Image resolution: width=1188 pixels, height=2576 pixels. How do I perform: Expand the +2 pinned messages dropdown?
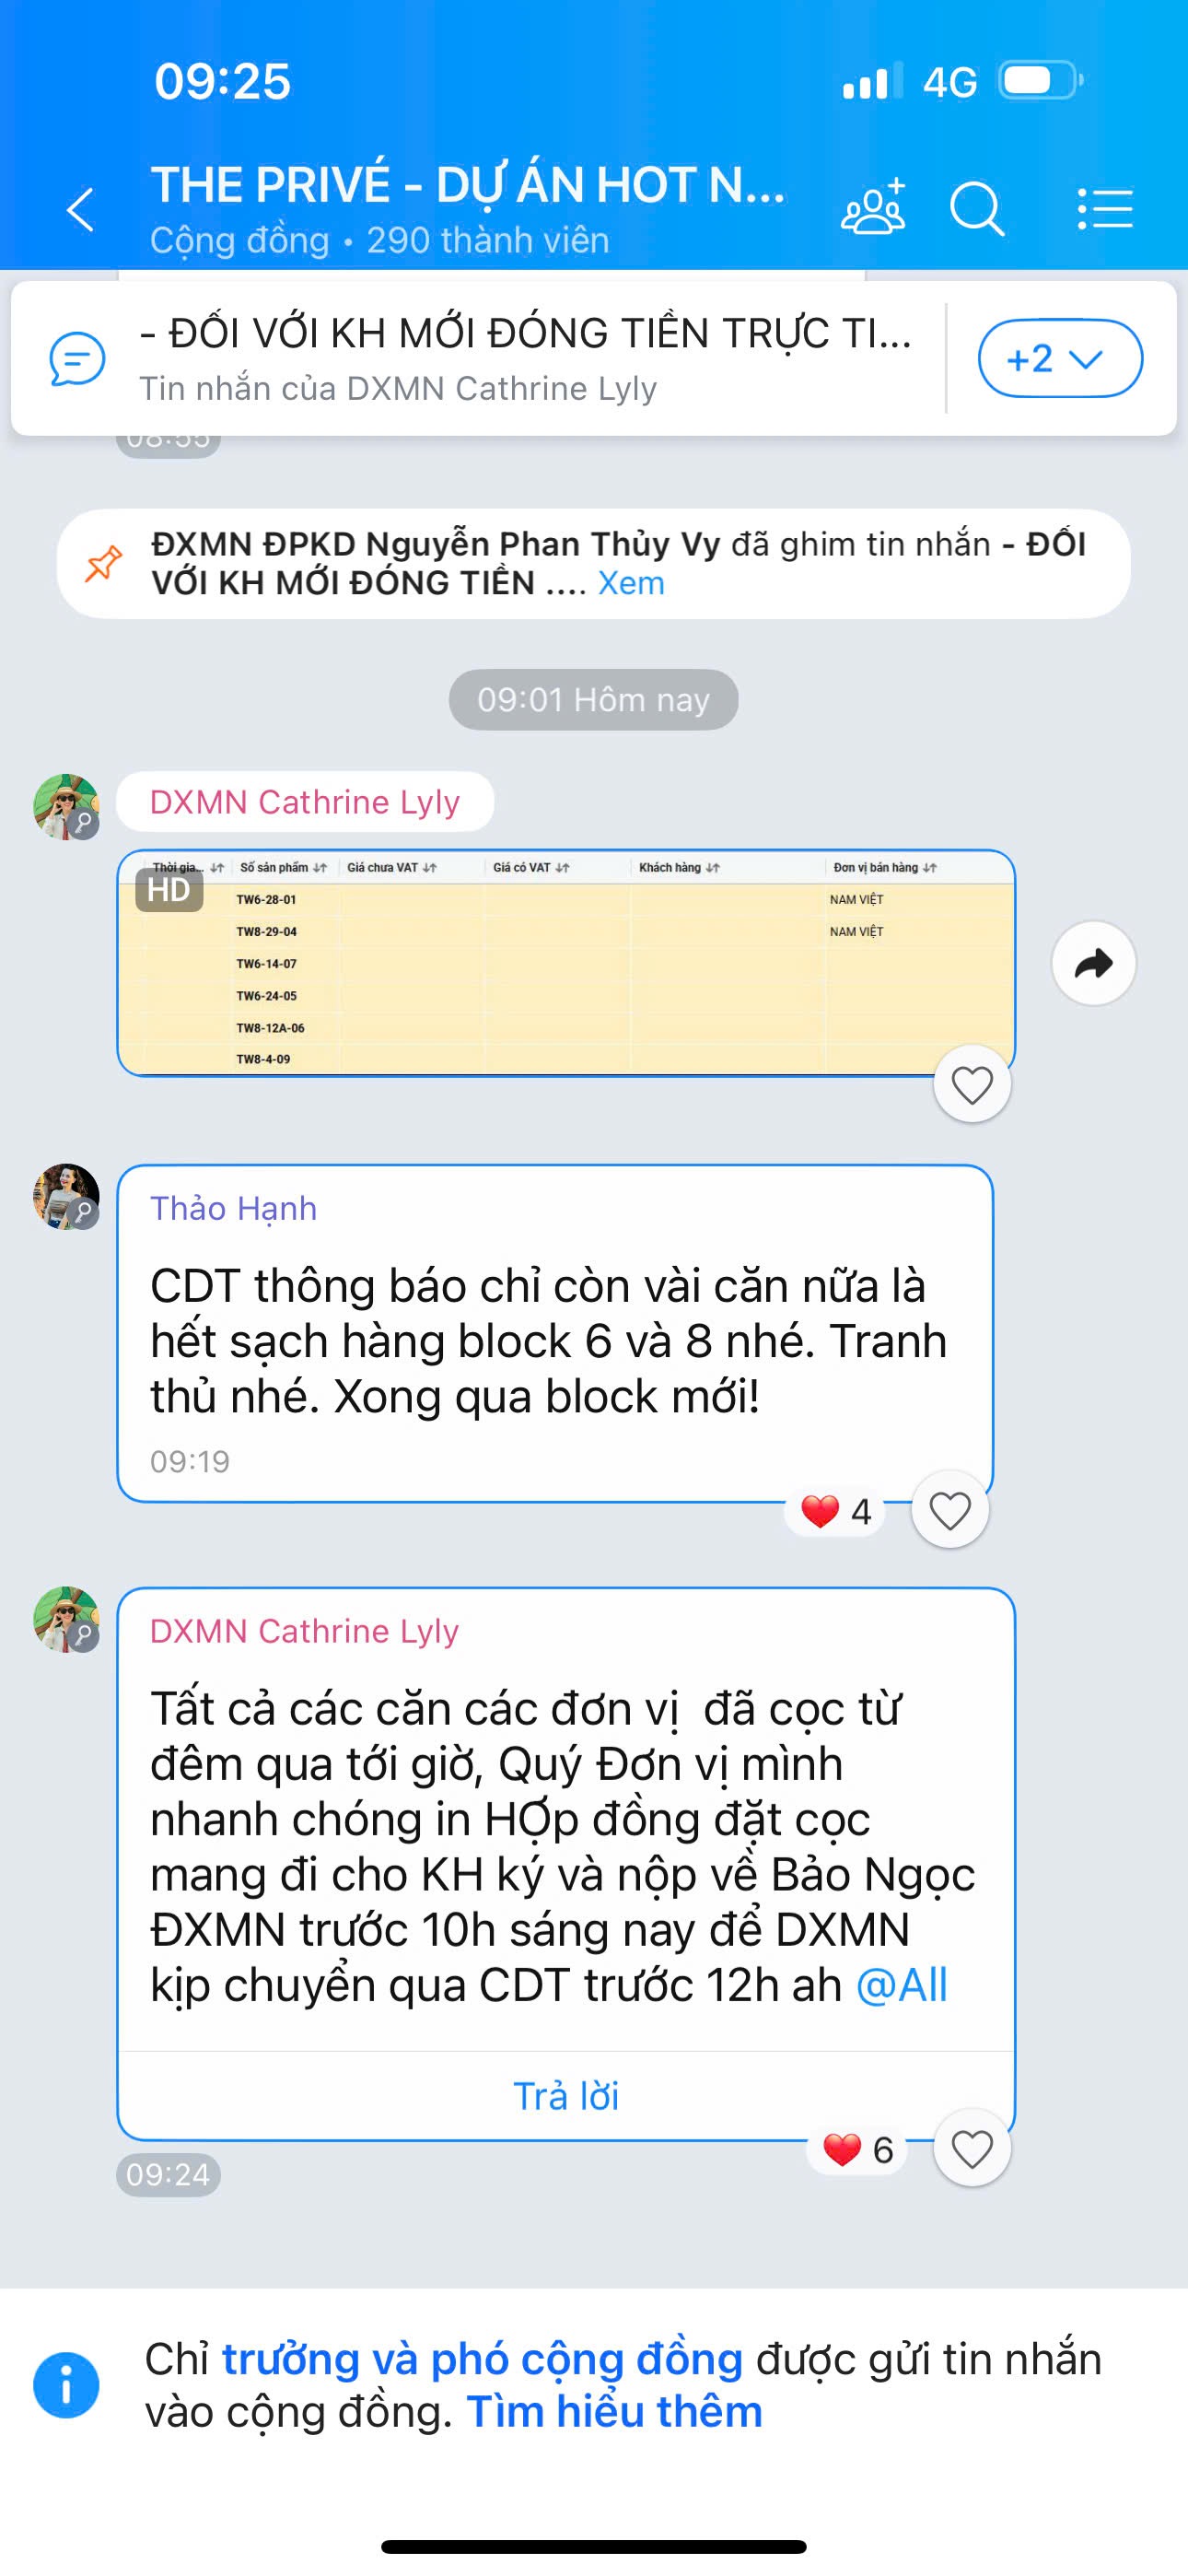(x=1060, y=359)
